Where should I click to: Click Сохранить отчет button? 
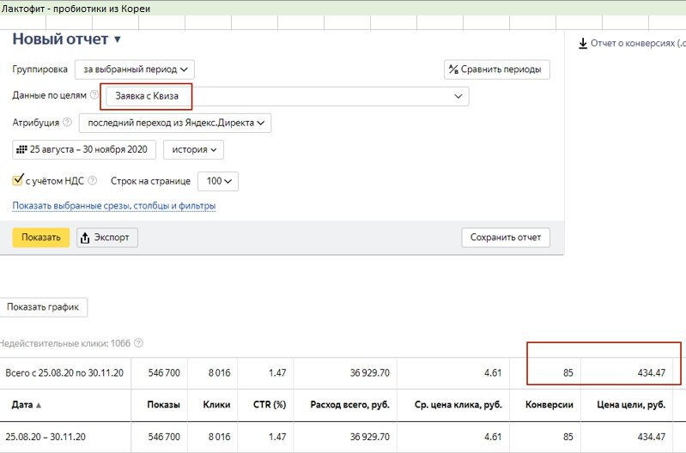coord(506,238)
